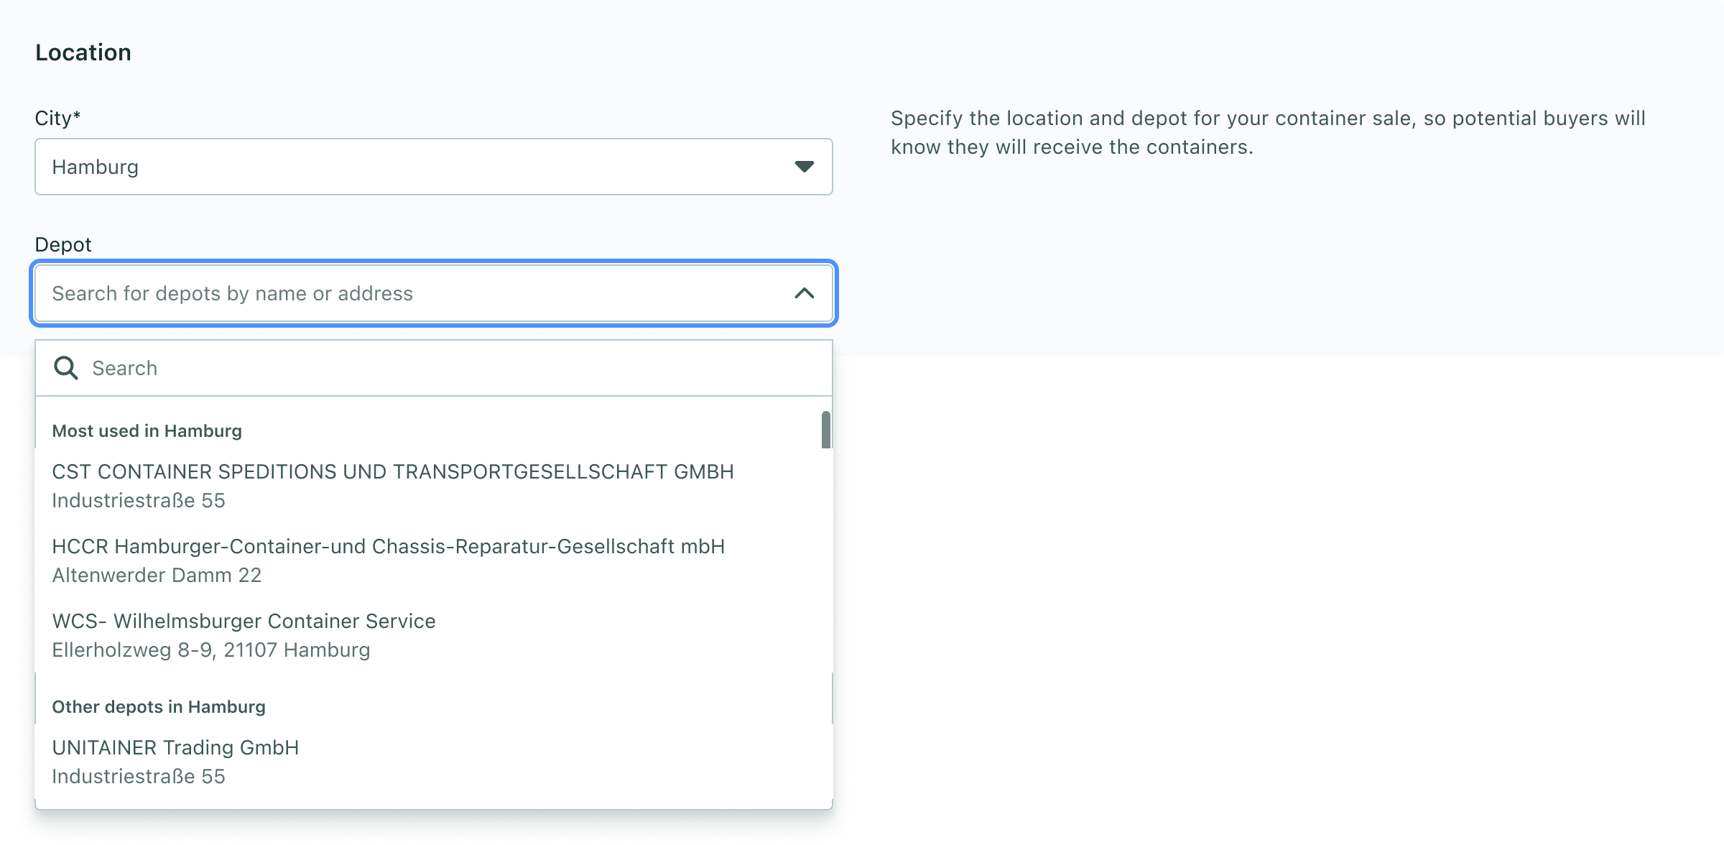Click the Depot field label
Viewport: 1724px width, 845px height.
point(63,245)
